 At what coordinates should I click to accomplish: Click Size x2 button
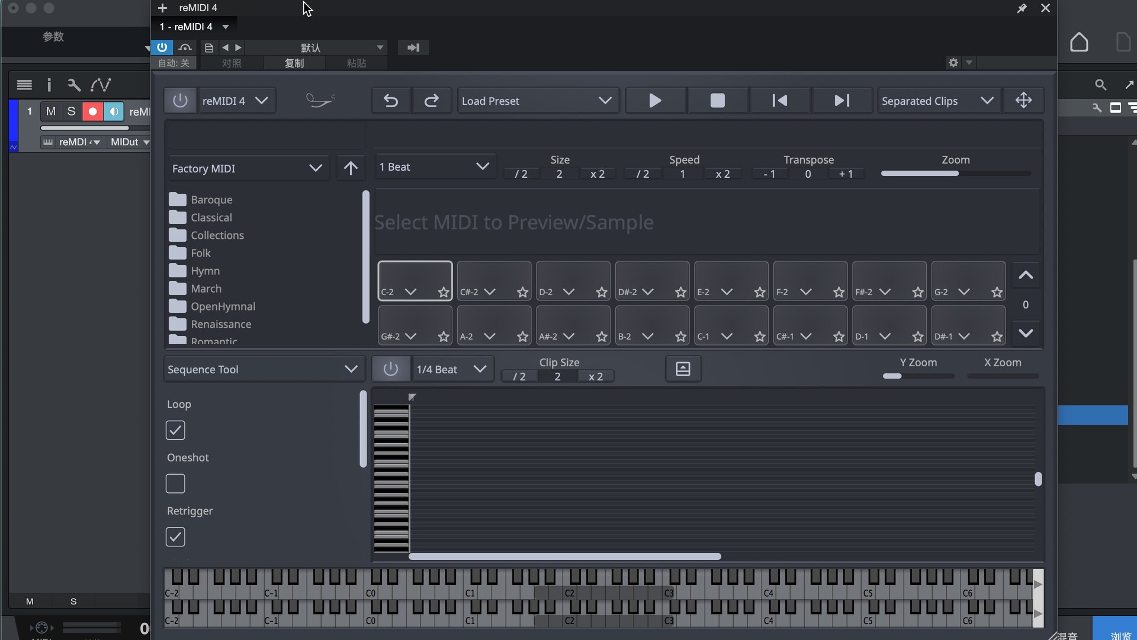(x=598, y=174)
